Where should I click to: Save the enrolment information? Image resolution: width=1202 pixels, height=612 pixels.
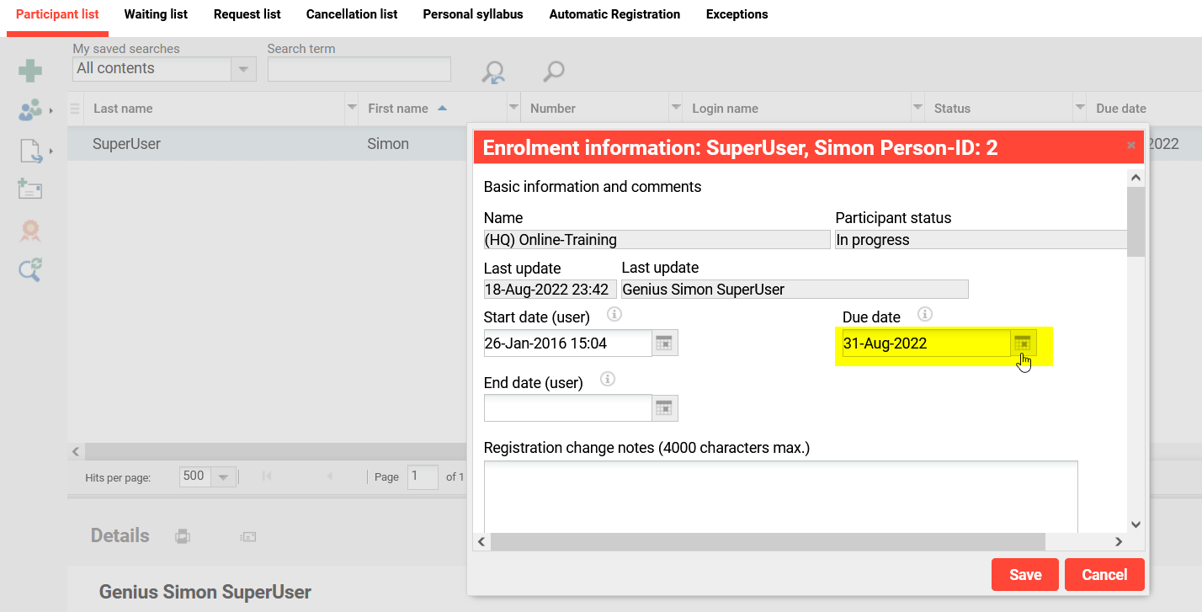(x=1025, y=575)
